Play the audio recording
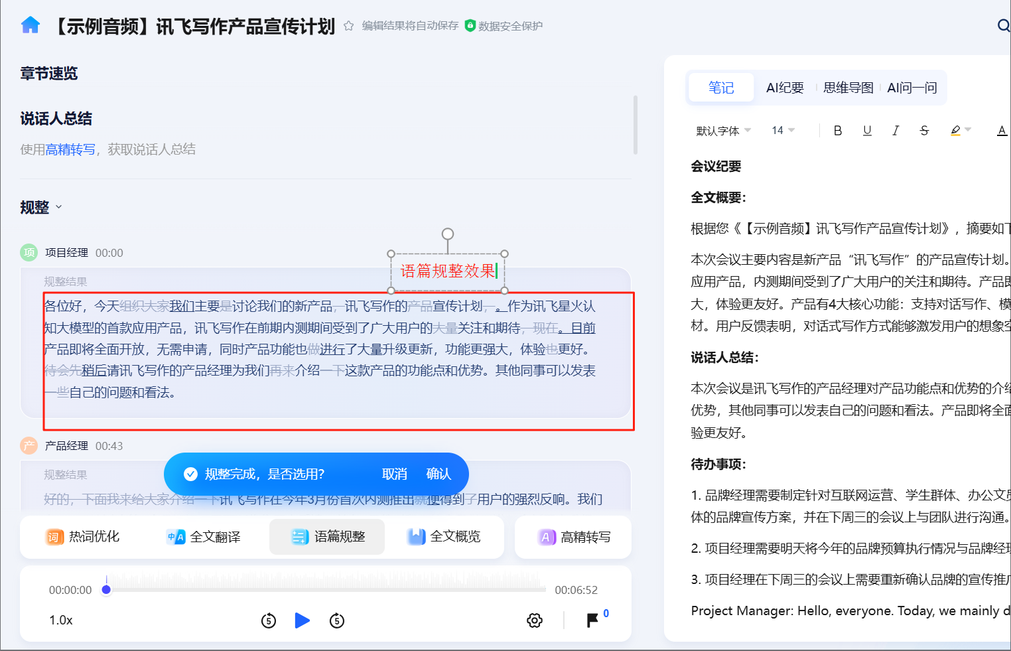 tap(302, 620)
